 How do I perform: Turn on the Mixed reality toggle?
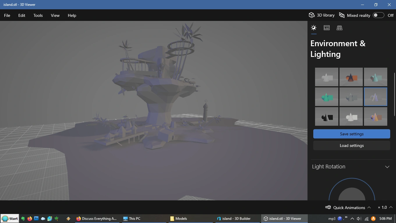[x=378, y=15]
